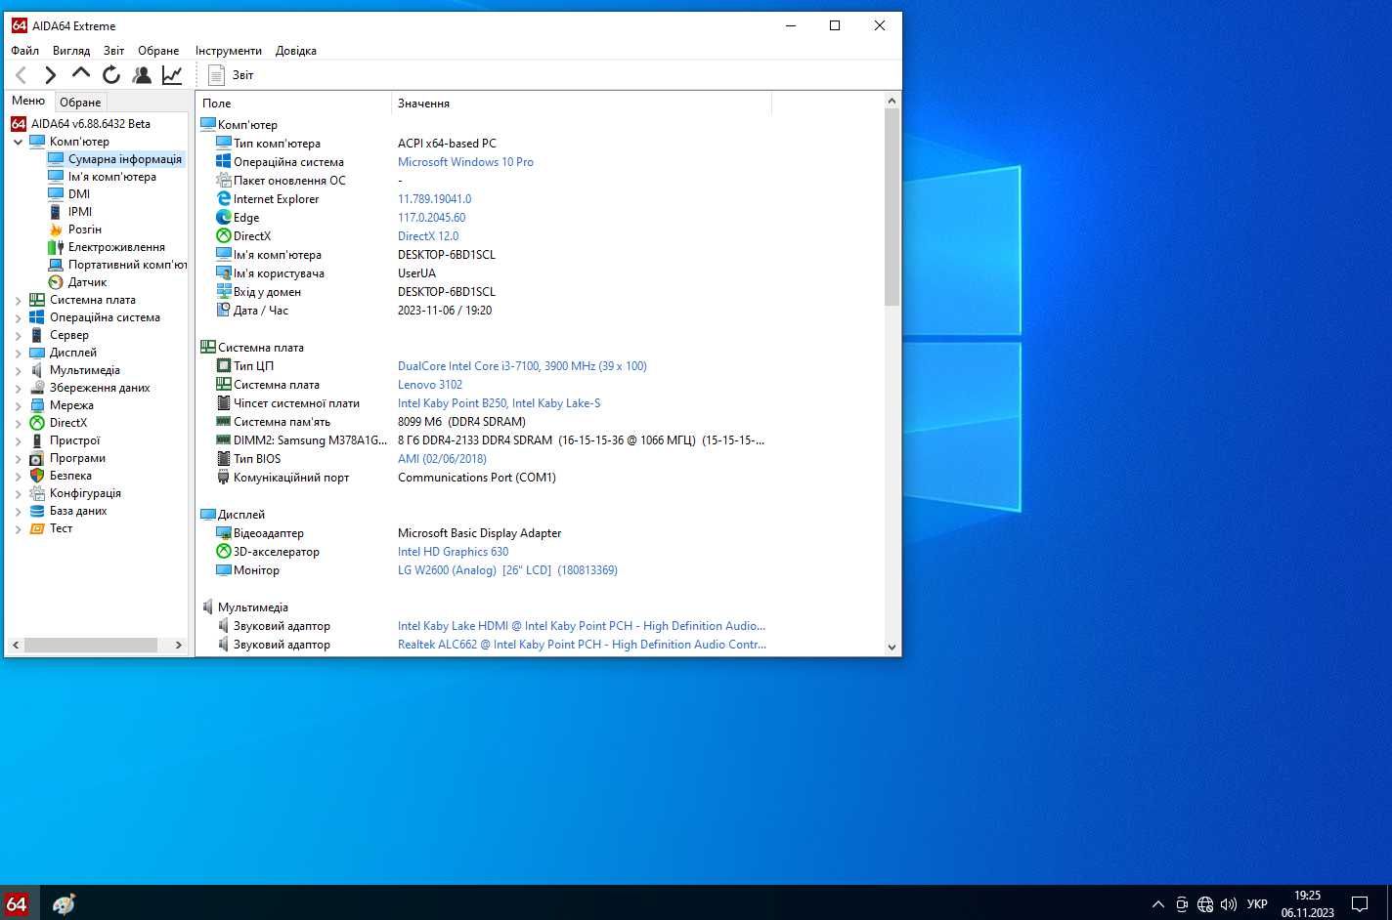Select the Датчик sensor tree item

tap(87, 282)
